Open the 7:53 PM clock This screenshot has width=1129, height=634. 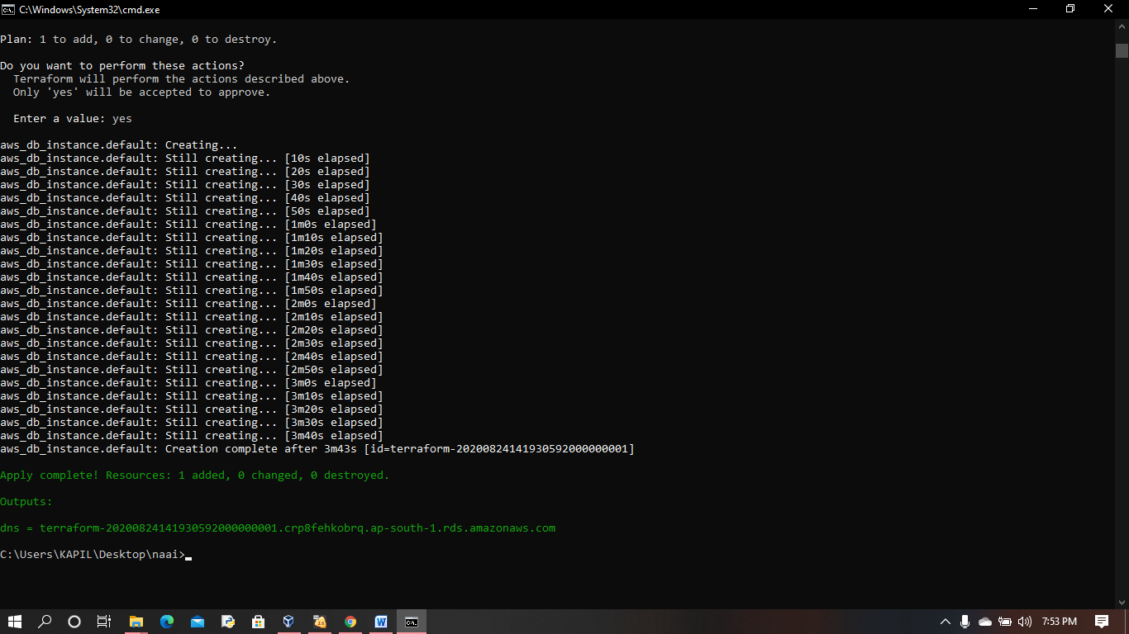pyautogui.click(x=1059, y=622)
